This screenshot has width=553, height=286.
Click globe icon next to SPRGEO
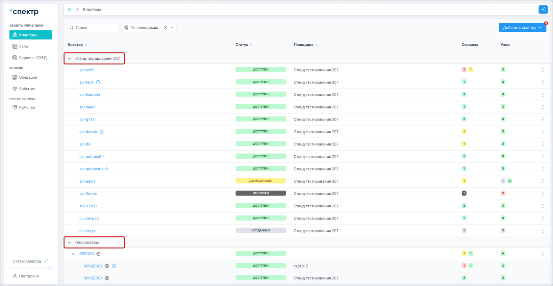[x=98, y=254]
